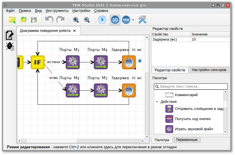Close the Диаграмма поведения робота tab
The width and height of the screenshot is (235, 155).
click(x=74, y=31)
